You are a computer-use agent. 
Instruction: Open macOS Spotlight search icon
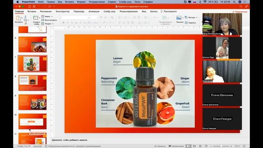[234, 2]
